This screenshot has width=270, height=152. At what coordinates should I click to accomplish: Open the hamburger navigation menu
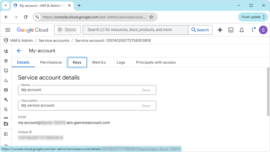[x=8, y=30]
